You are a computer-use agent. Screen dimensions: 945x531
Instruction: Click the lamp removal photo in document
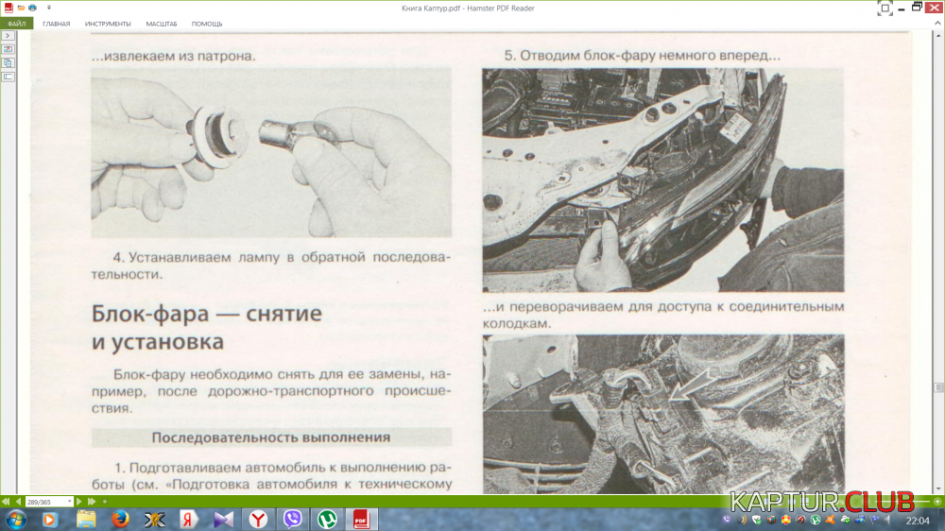click(271, 152)
